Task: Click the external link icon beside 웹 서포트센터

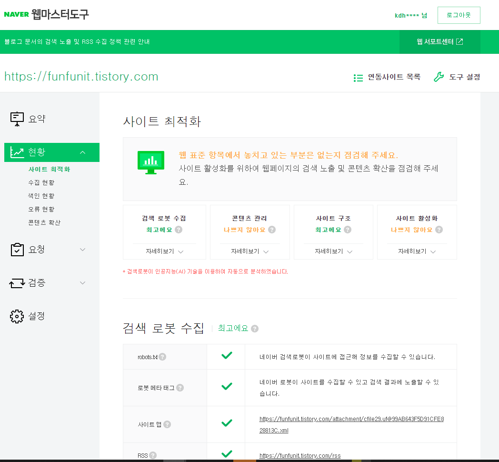Action: (x=459, y=42)
